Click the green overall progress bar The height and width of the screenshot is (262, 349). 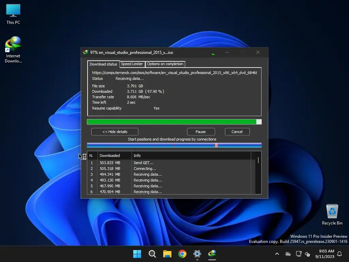(x=174, y=122)
